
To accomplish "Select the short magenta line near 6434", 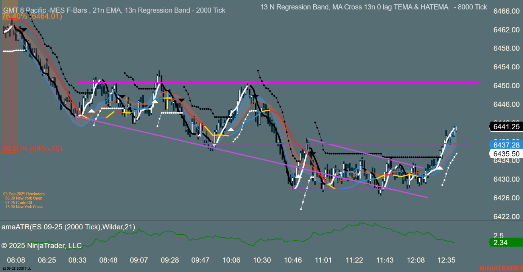I will (383, 160).
